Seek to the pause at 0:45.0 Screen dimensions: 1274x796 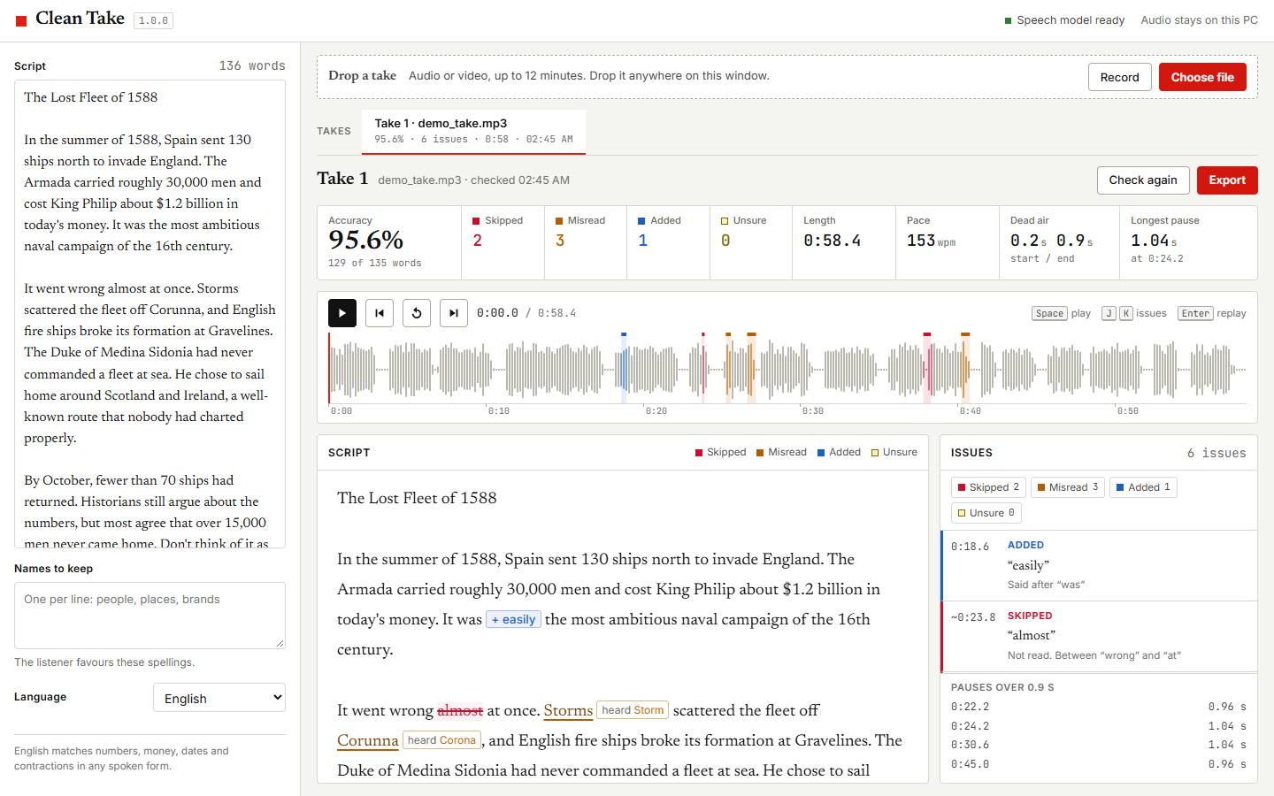[1099, 764]
